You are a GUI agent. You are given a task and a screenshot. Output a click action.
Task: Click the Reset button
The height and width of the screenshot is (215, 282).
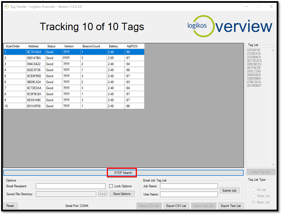[x=10, y=206]
